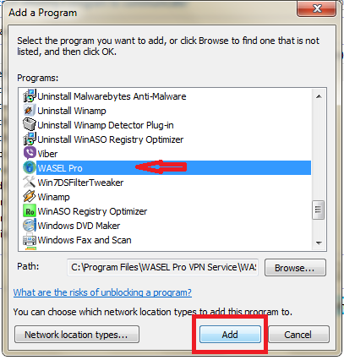Click the Winamp lightning icon
The image size is (344, 360).
coord(30,197)
